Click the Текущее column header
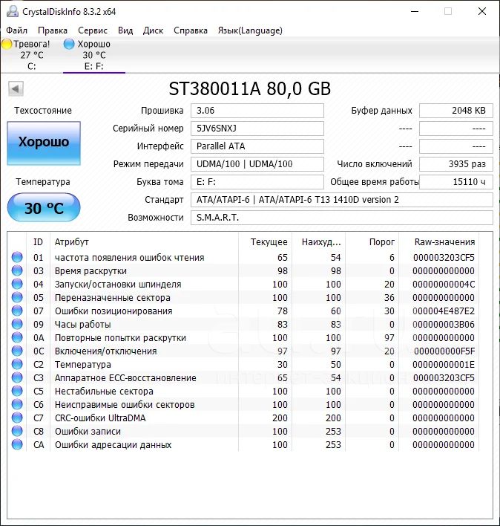Viewport: 500px width, 526px height. [266, 242]
